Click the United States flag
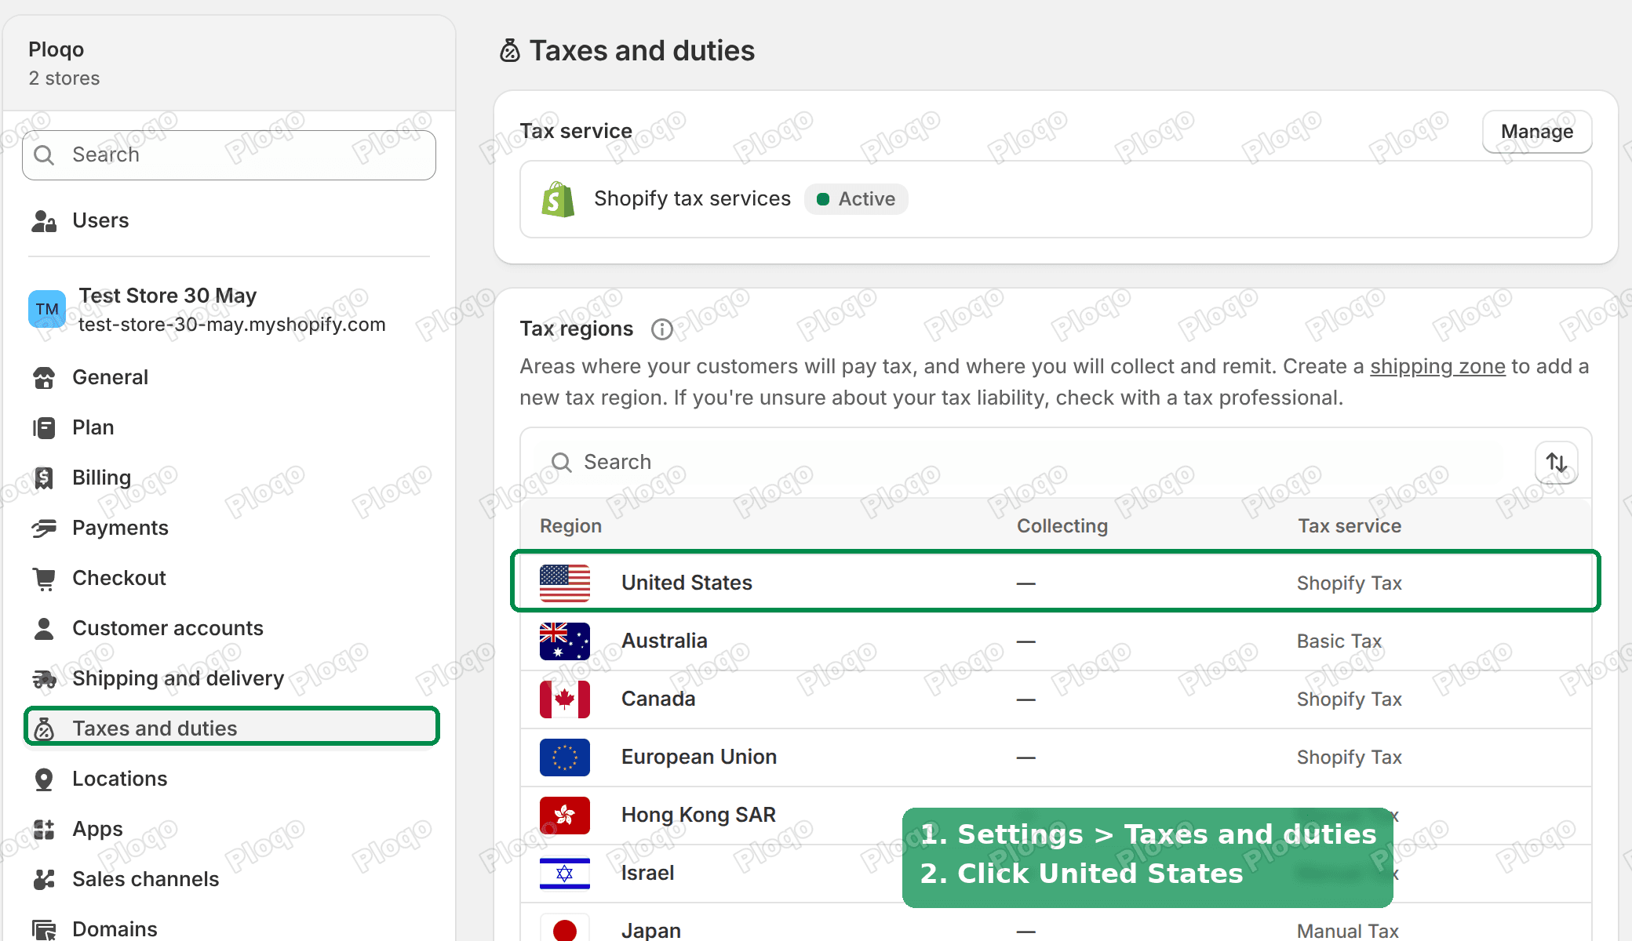This screenshot has height=941, width=1632. point(565,583)
